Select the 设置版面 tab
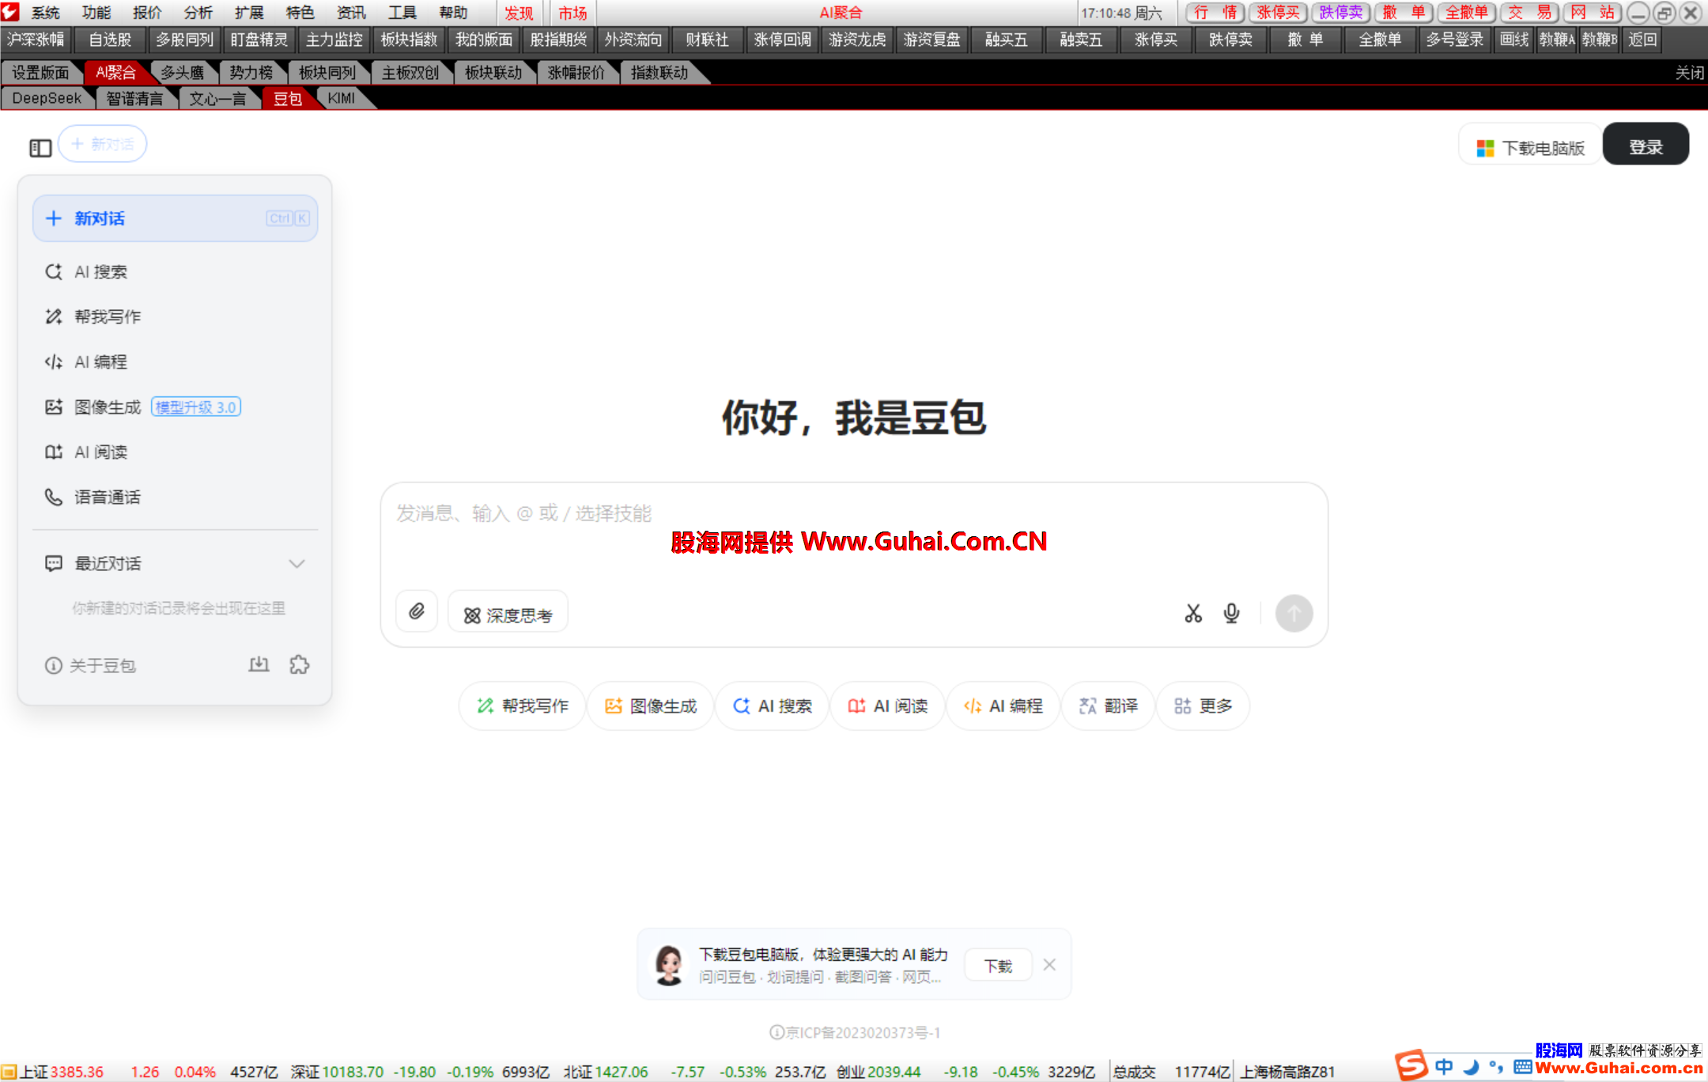This screenshot has width=1708, height=1082. (40, 73)
